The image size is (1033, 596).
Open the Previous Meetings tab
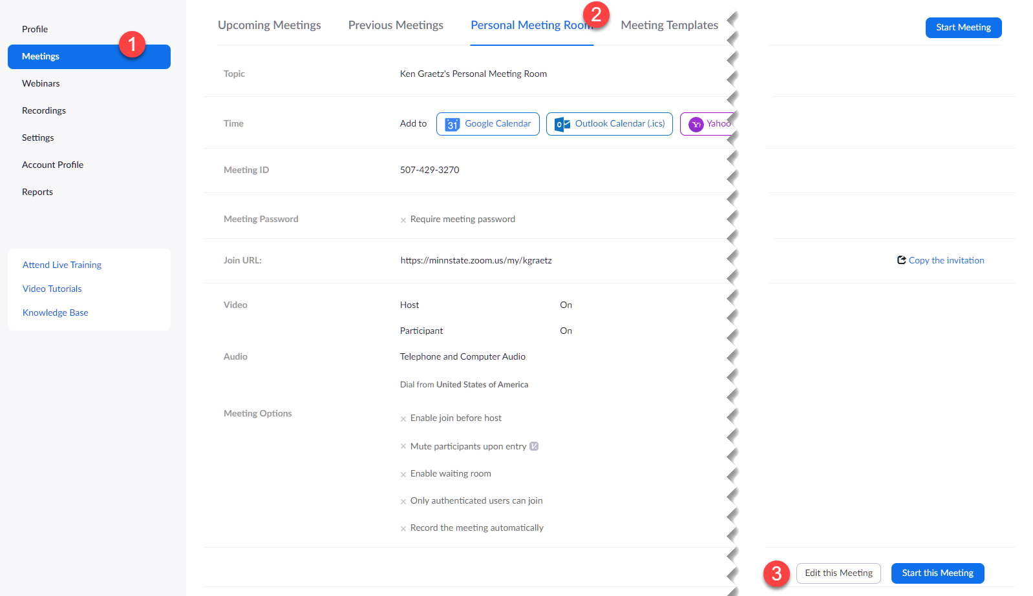click(396, 25)
